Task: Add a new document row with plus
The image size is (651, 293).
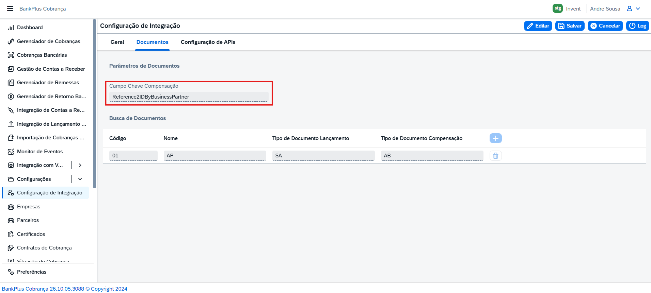Action: coord(495,138)
